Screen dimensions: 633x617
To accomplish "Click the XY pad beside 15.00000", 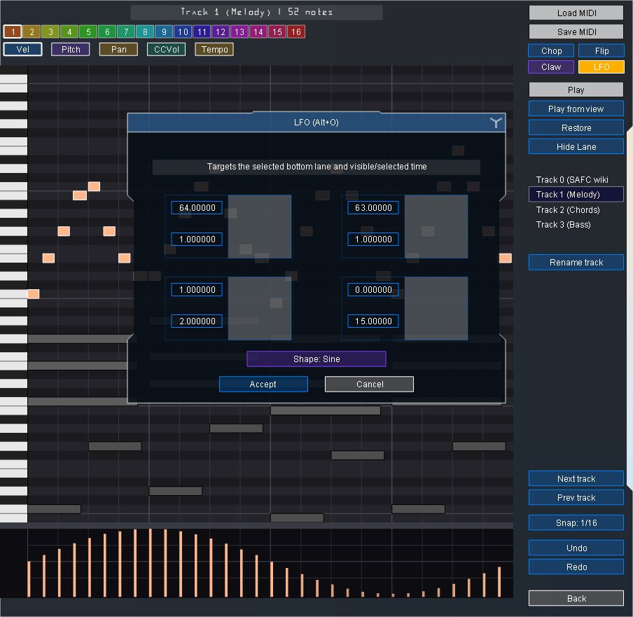I will coord(436,308).
